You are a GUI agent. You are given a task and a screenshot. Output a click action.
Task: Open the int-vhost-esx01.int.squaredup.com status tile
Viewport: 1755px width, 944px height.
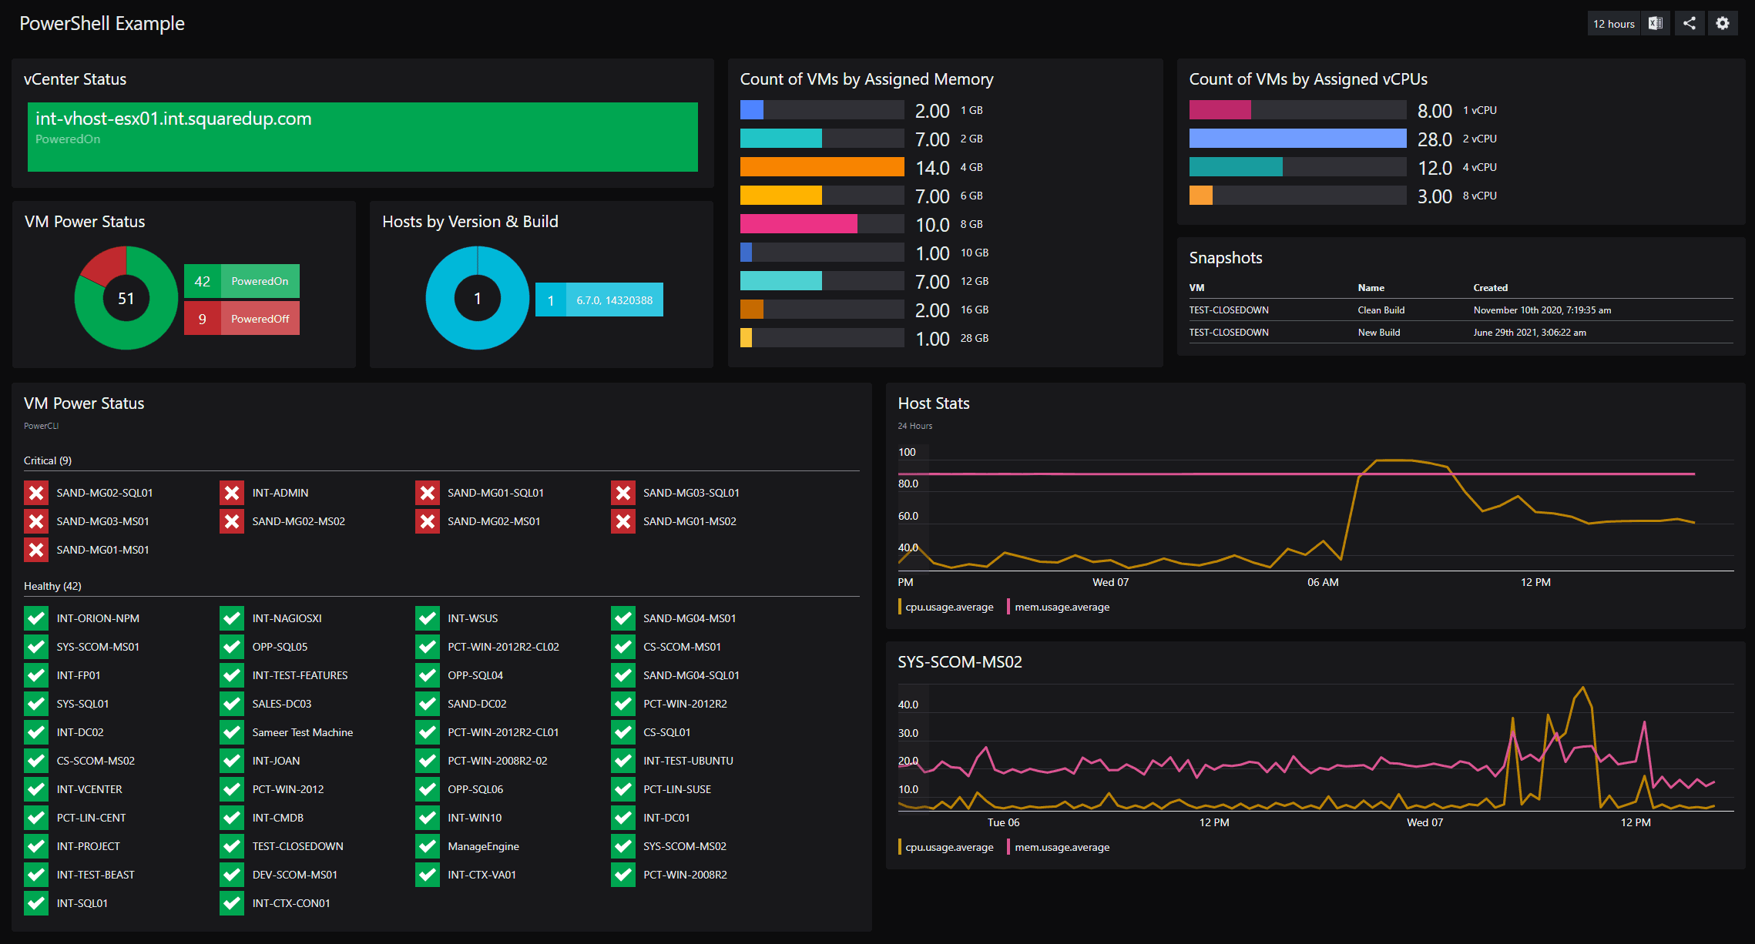click(363, 136)
